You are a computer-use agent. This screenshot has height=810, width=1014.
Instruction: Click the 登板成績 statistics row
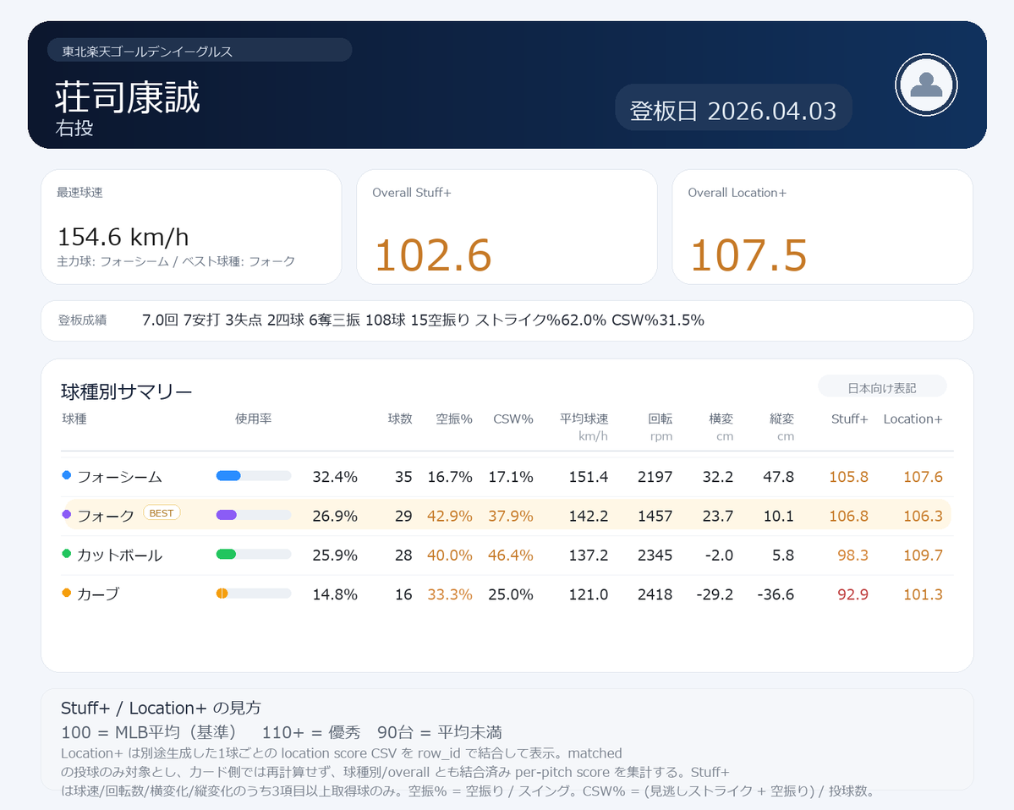coord(507,320)
